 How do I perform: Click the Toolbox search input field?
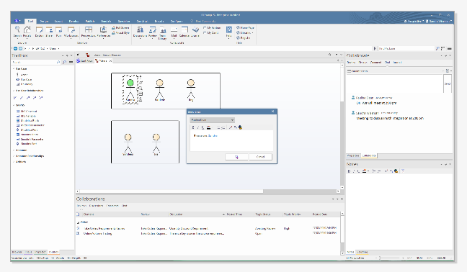(36, 62)
